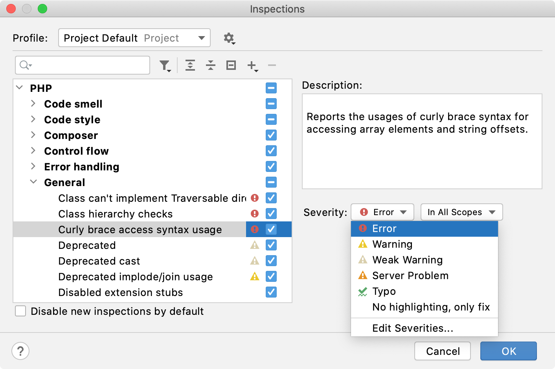
Task: Uncheck the Composer checkbox
Action: click(x=271, y=135)
